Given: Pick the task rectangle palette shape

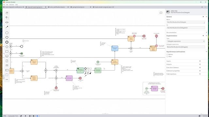Looking at the screenshot, I should 7,51.
